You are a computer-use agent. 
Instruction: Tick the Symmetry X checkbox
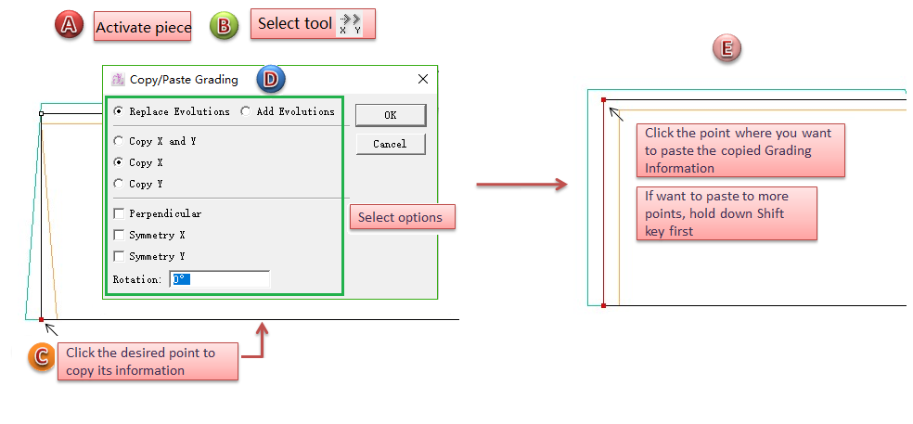point(118,235)
